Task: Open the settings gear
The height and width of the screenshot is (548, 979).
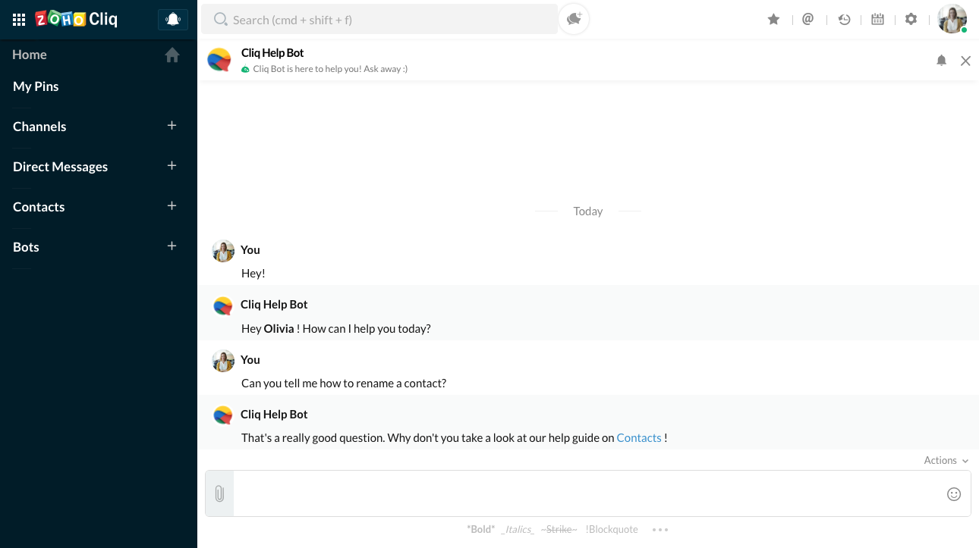Action: [x=911, y=19]
